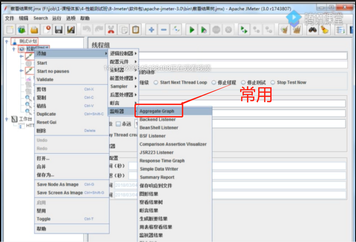Click the clipboard Paste toolbar icon
Image resolution: width=356 pixels, height=242 pixels.
pos(136,30)
